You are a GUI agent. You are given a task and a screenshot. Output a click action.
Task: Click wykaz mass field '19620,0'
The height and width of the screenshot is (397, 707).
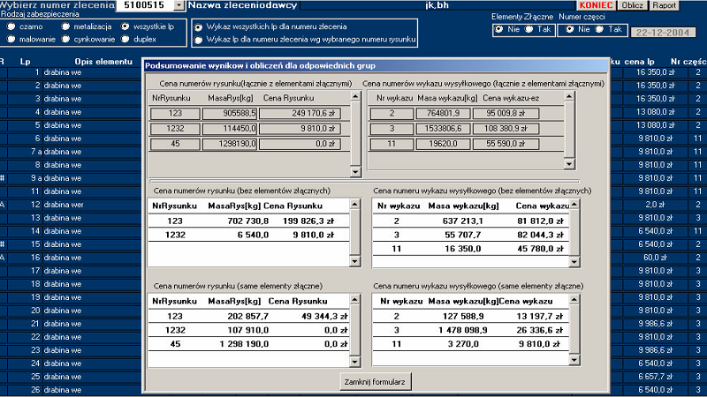[x=443, y=144]
